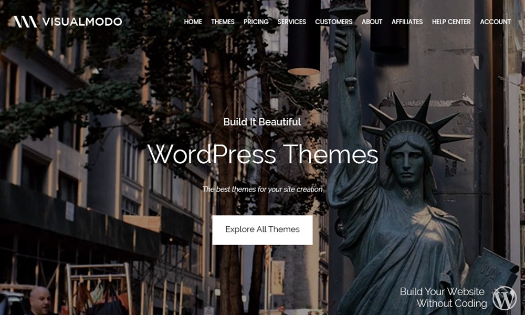Image resolution: width=525 pixels, height=315 pixels.
Task: Click the Build It Beautiful subtitle
Action: [262, 122]
